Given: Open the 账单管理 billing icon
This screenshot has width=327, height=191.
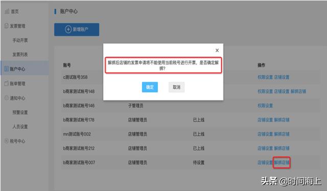Looking at the screenshot, I should coord(7,83).
